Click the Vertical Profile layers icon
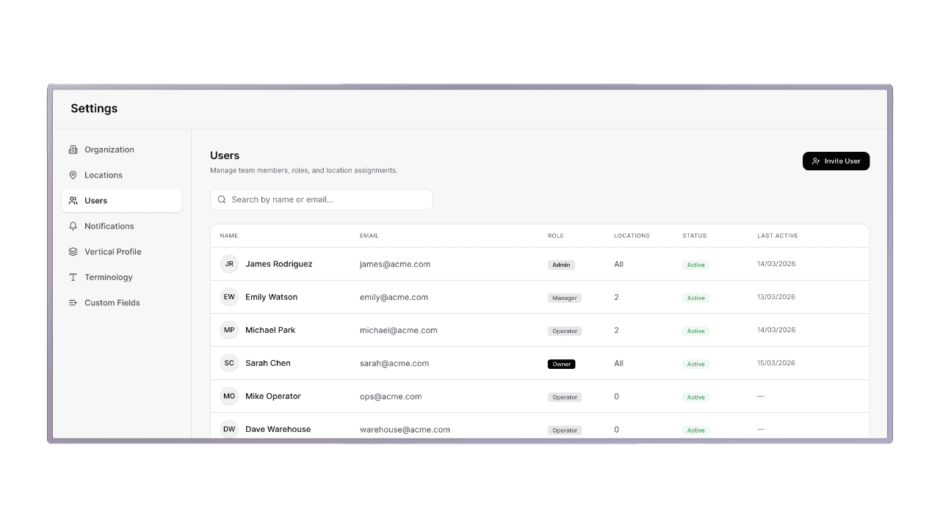The width and height of the screenshot is (940, 528). [73, 252]
